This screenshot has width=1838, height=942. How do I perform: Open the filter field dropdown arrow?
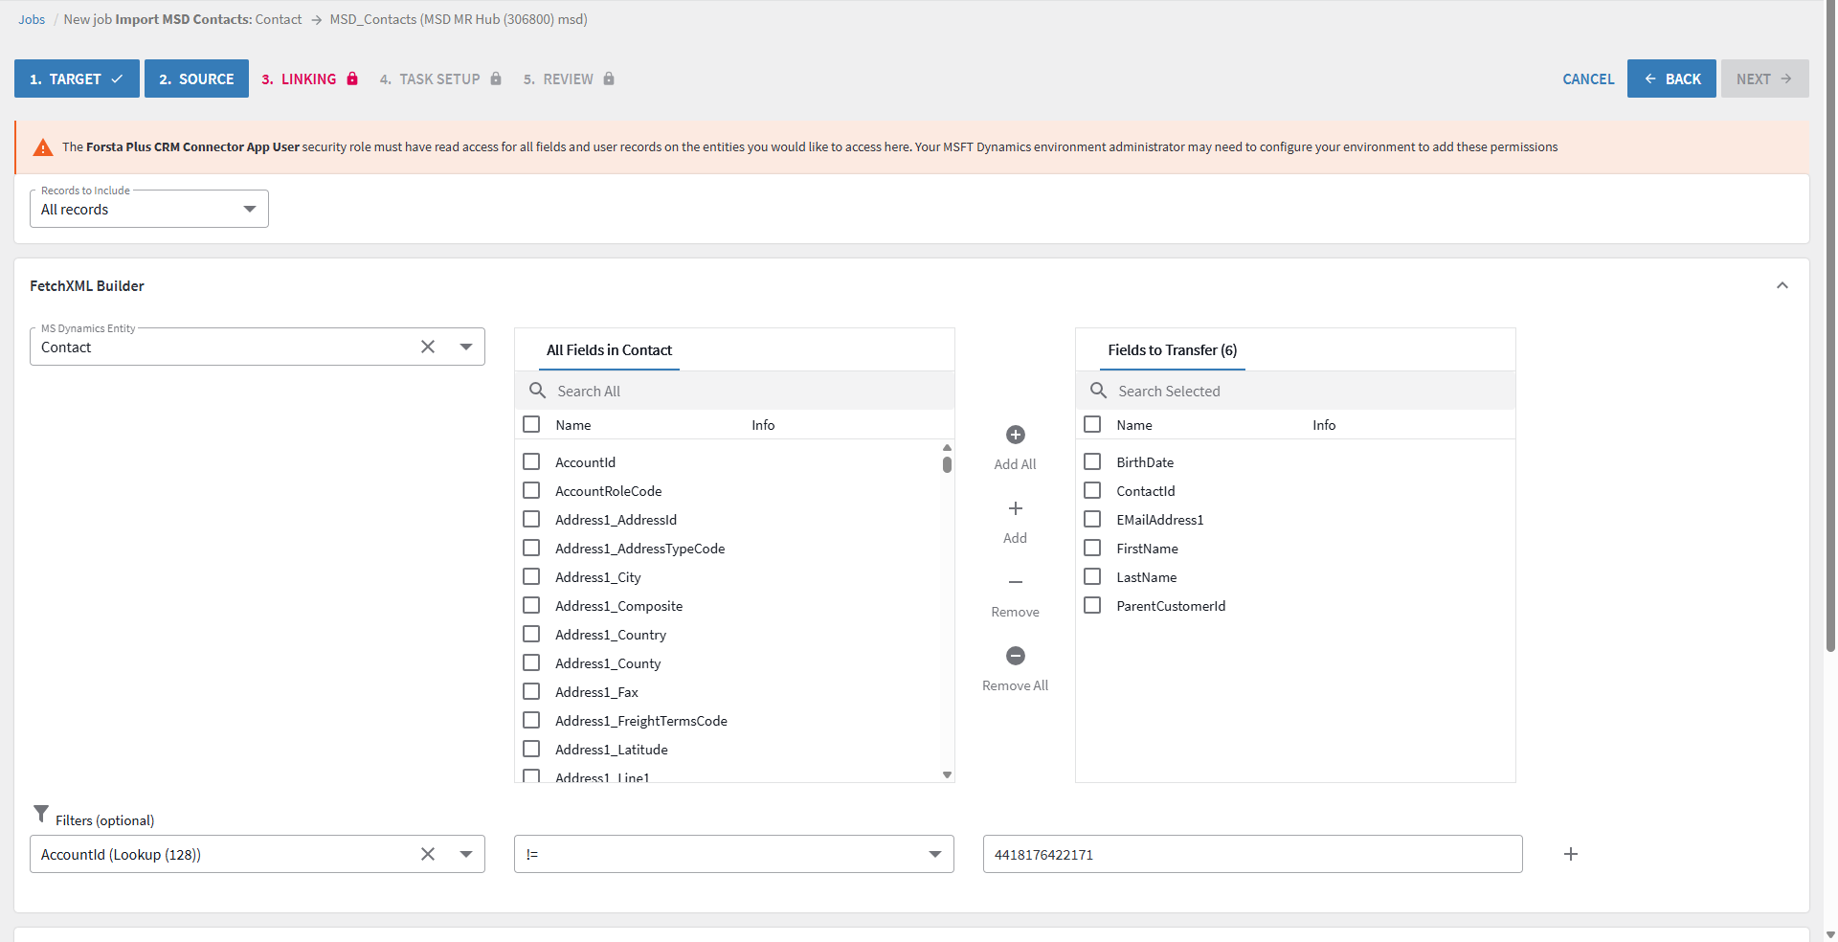point(466,854)
